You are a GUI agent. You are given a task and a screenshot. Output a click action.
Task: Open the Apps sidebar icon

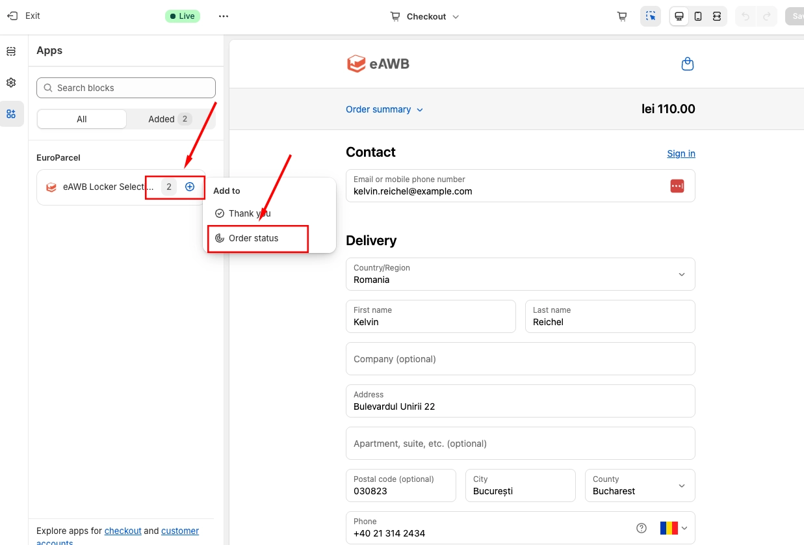pos(12,114)
